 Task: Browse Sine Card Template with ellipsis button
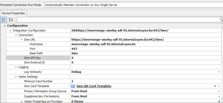coord(219,86)
